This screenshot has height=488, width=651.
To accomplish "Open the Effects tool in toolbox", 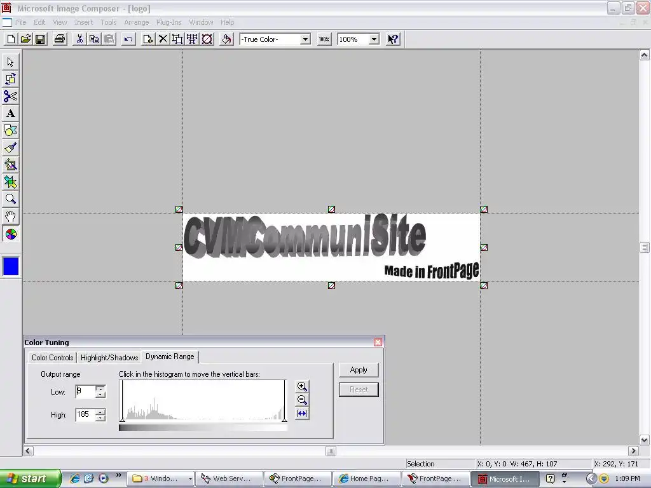I will [x=10, y=165].
